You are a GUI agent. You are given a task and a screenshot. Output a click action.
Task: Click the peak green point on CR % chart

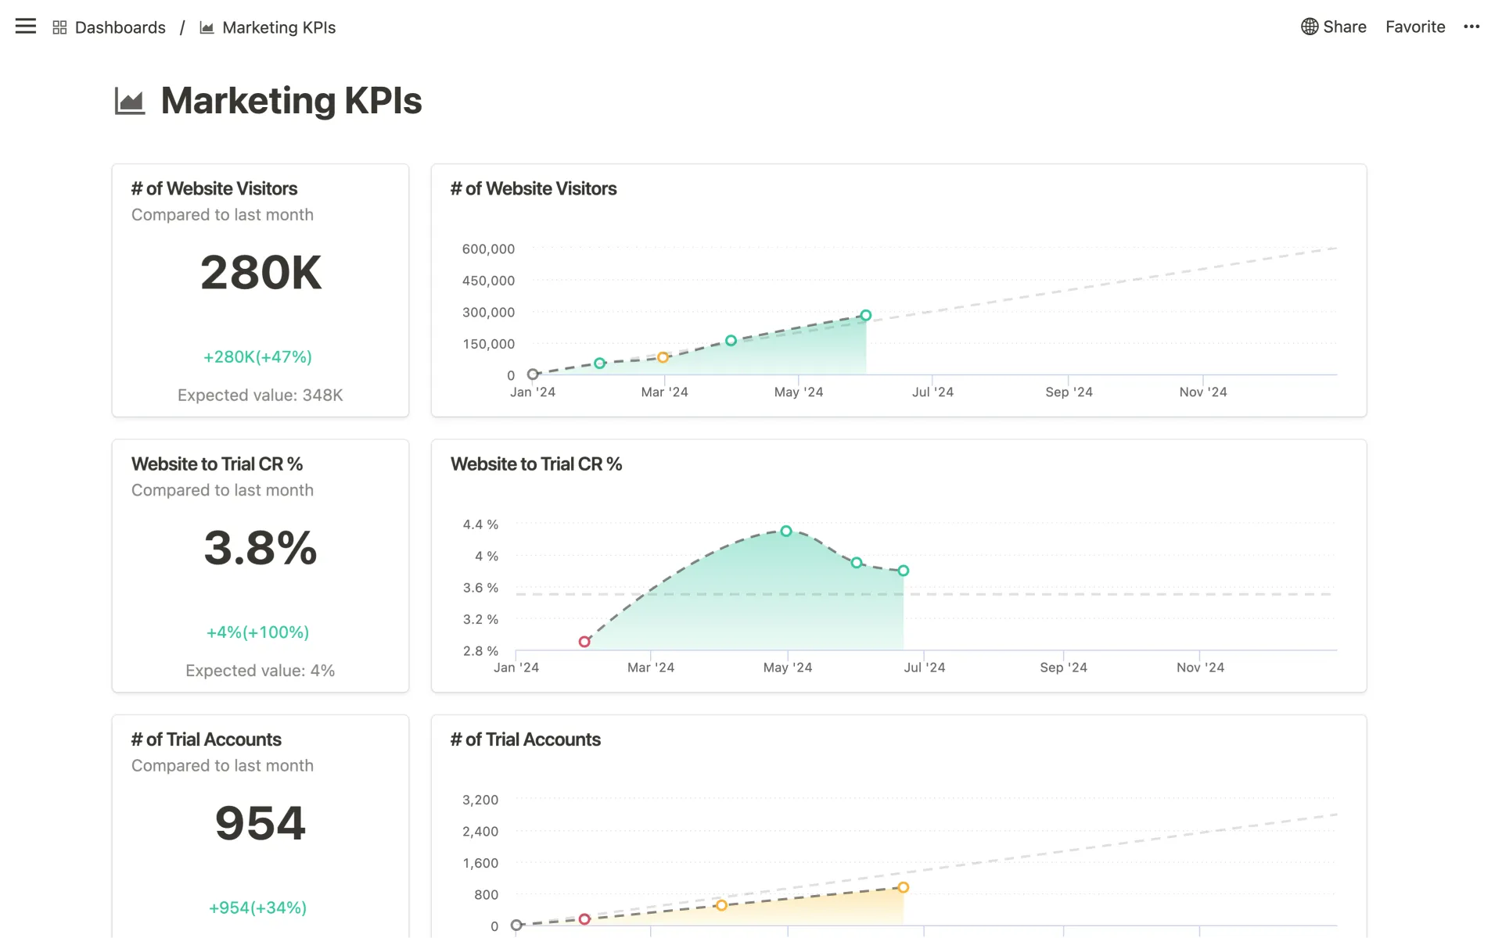tap(786, 531)
